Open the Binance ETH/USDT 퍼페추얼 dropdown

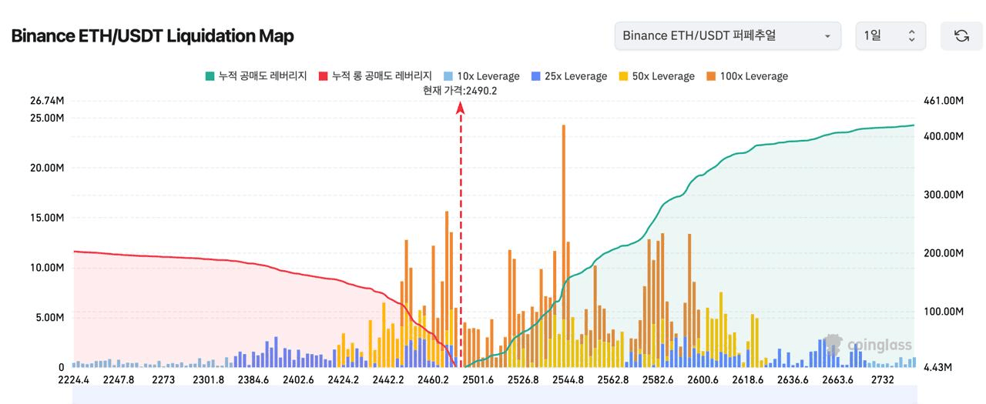(727, 35)
